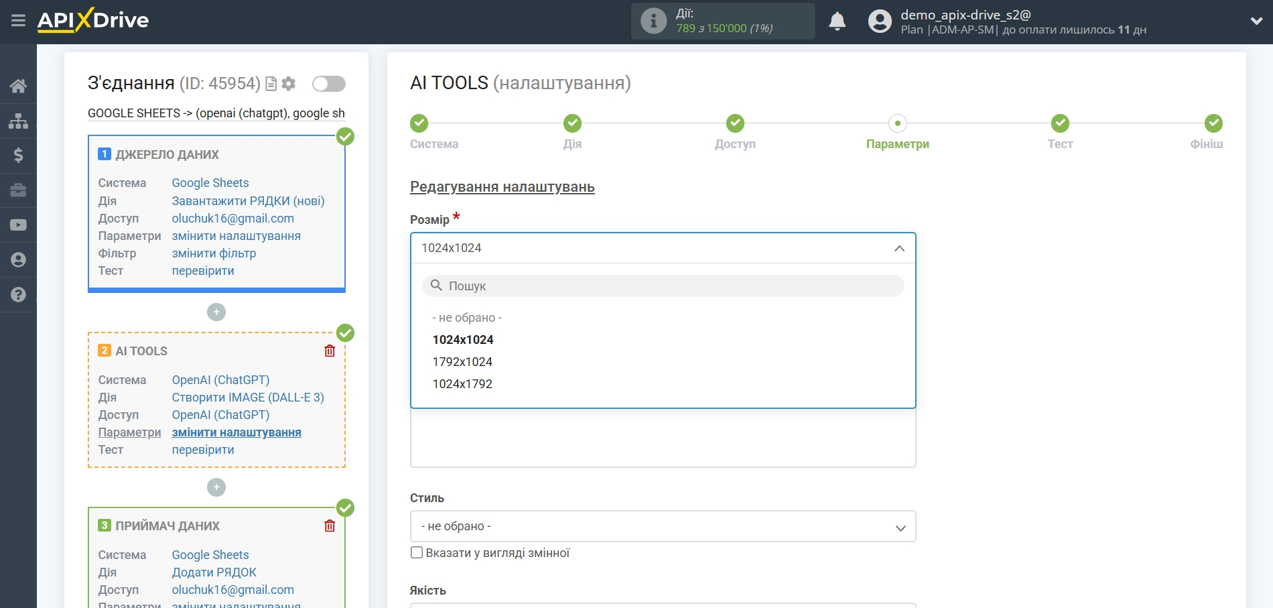Open the Стиль dropdown
The height and width of the screenshot is (608, 1273).
663,526
